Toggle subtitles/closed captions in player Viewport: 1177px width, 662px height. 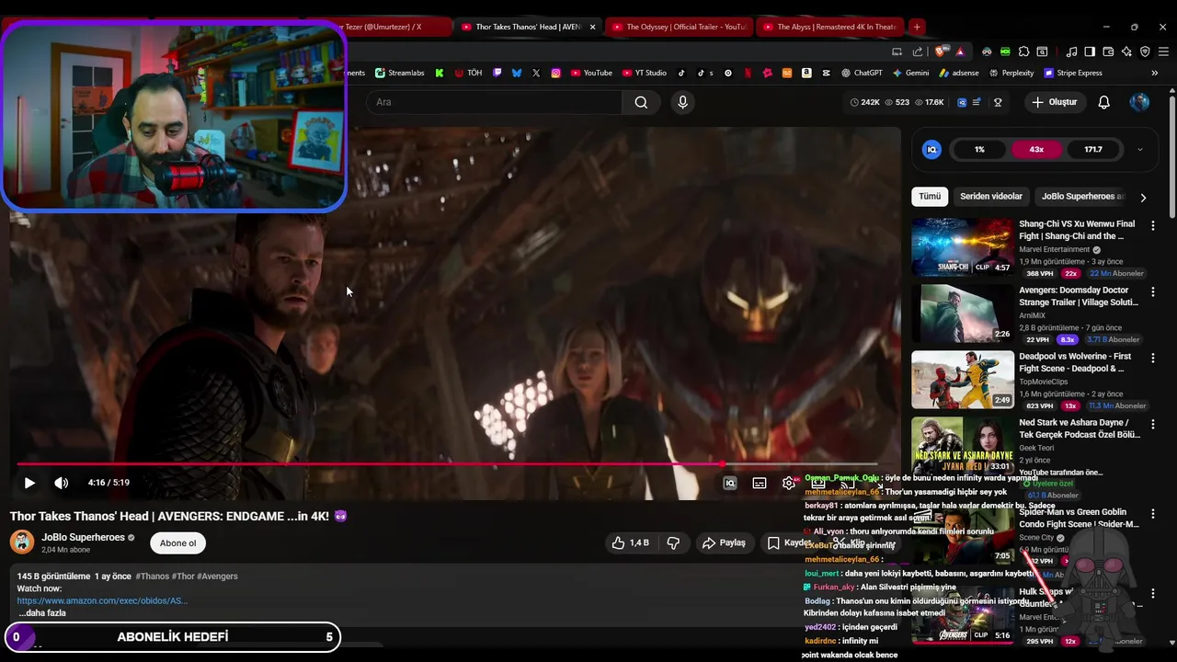[x=760, y=483]
